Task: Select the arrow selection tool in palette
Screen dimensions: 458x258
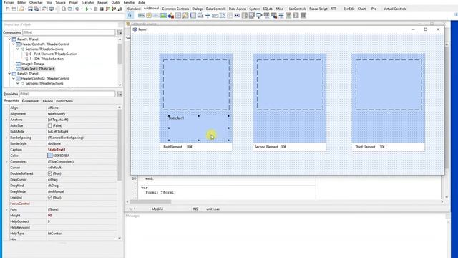Action: (x=130, y=15)
